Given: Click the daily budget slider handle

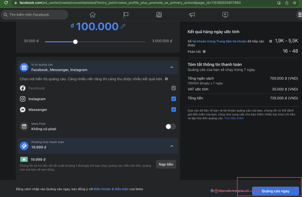Looking at the screenshot, I should click(75, 42).
